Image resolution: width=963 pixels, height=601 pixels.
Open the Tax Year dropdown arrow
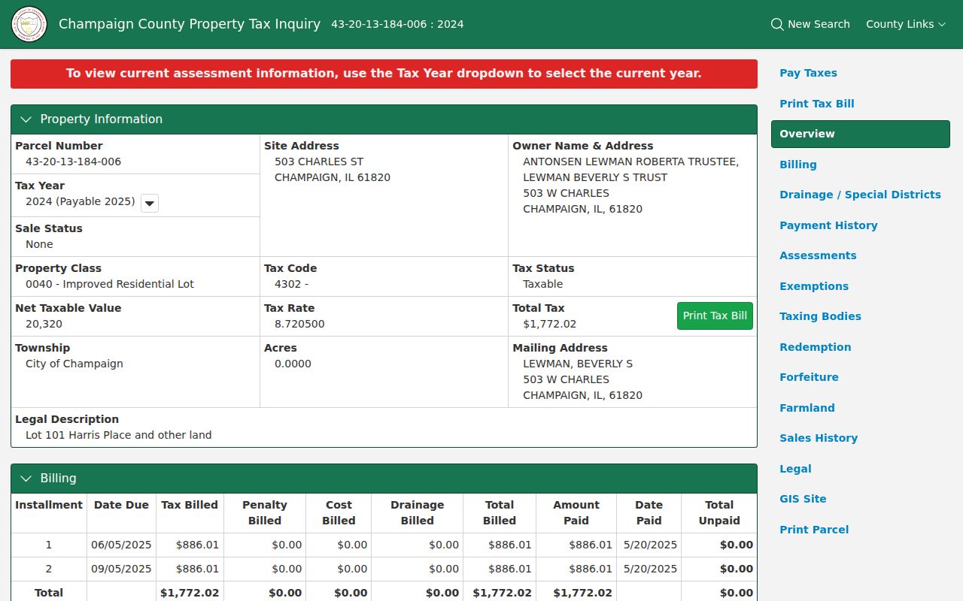click(150, 203)
